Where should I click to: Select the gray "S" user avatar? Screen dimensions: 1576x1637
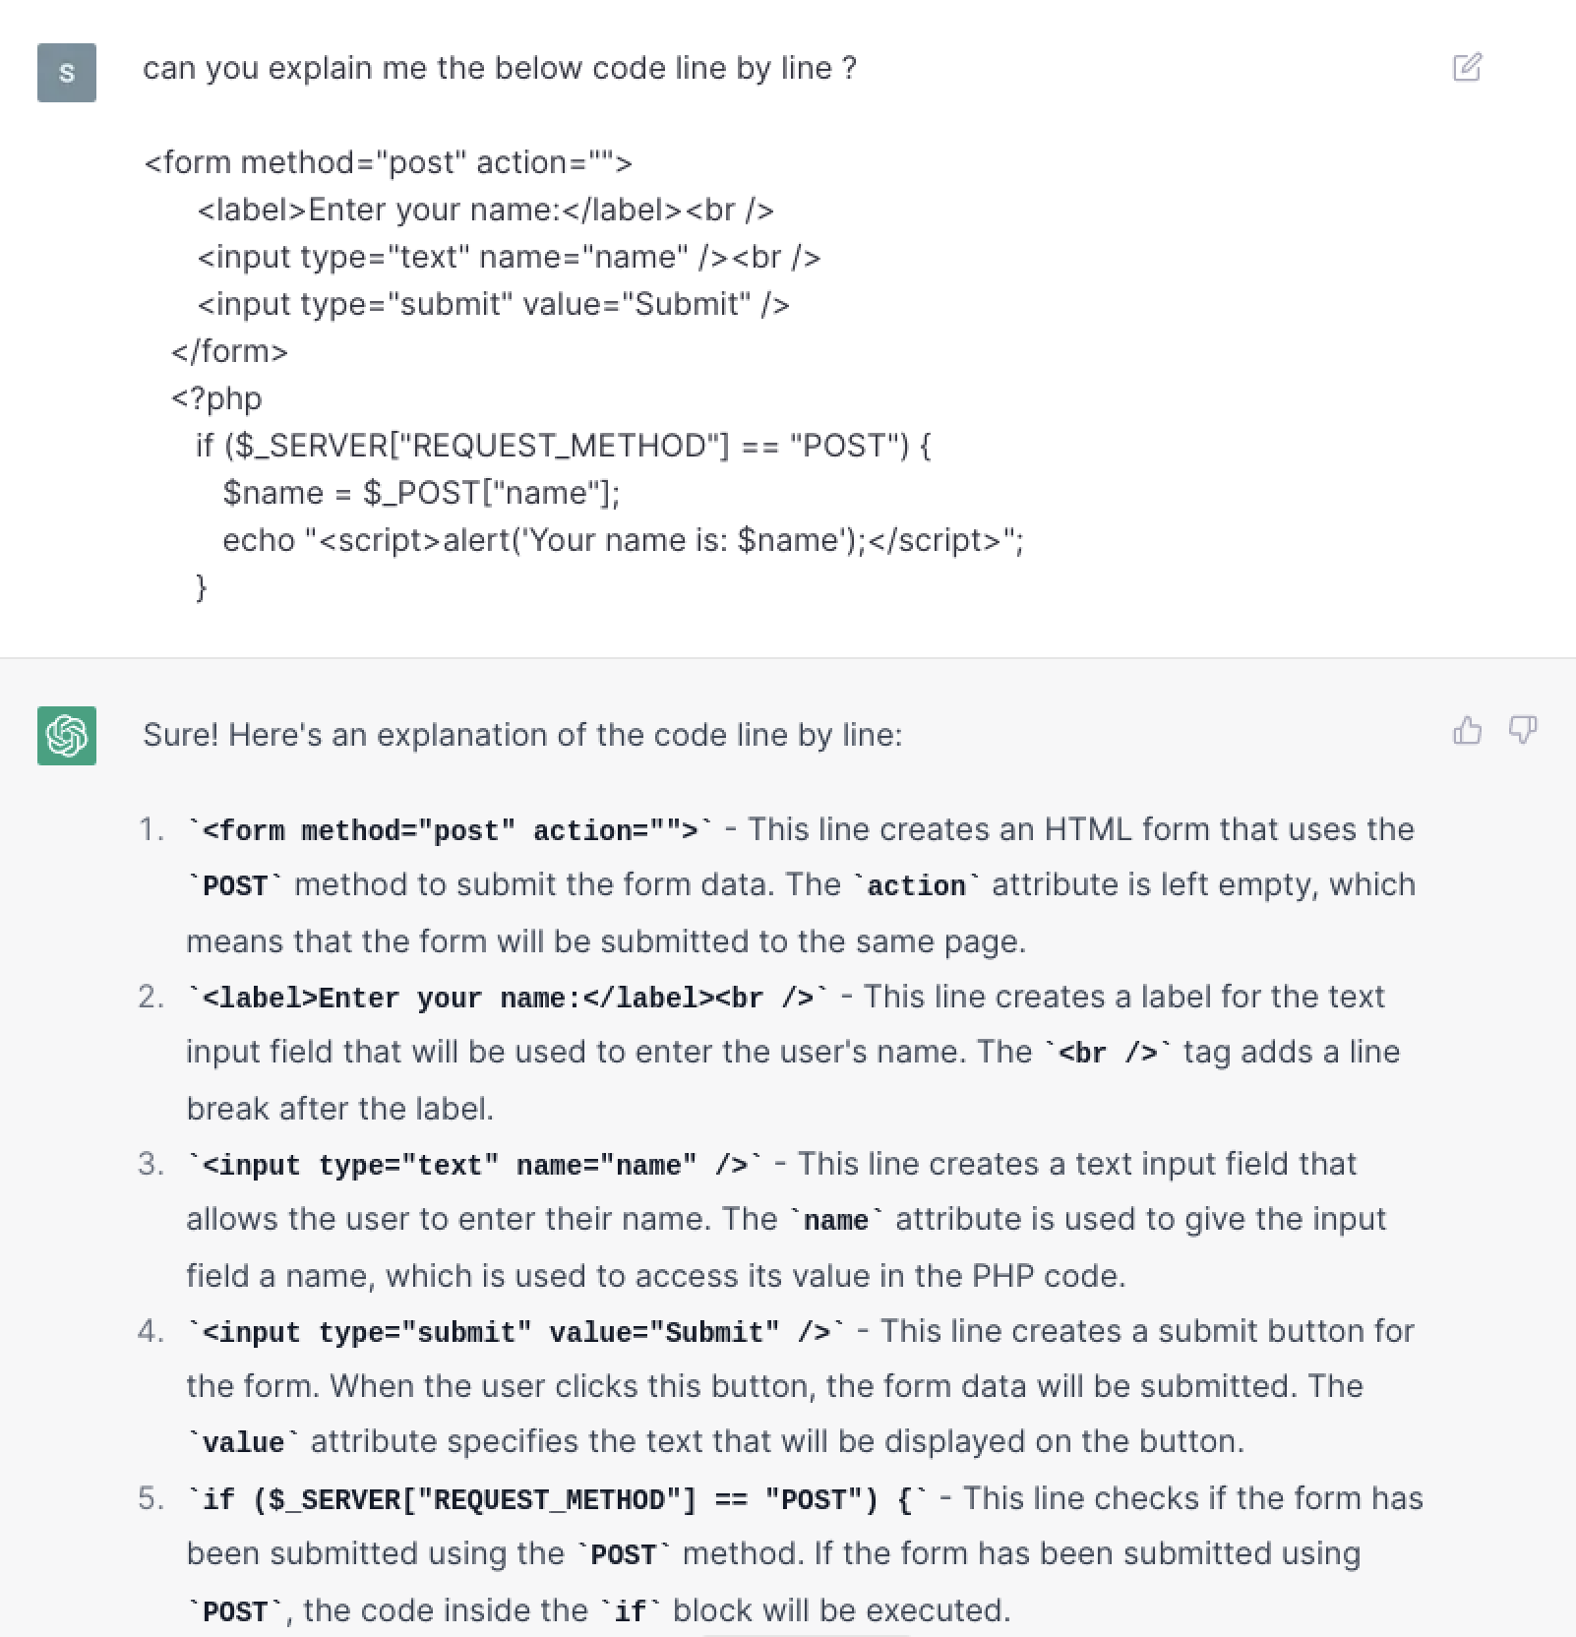point(65,73)
